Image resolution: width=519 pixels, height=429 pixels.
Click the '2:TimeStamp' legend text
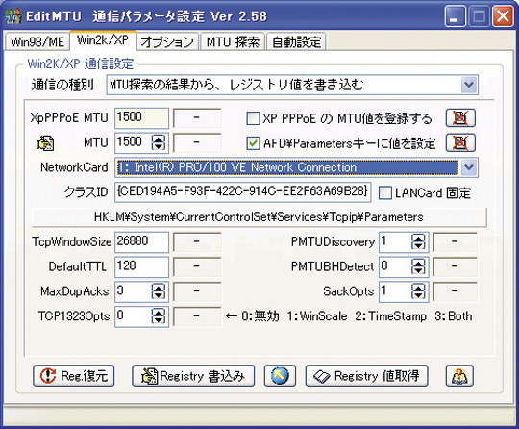click(x=390, y=316)
